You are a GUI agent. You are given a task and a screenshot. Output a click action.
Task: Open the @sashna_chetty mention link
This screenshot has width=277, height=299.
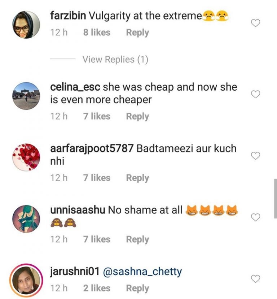click(142, 272)
